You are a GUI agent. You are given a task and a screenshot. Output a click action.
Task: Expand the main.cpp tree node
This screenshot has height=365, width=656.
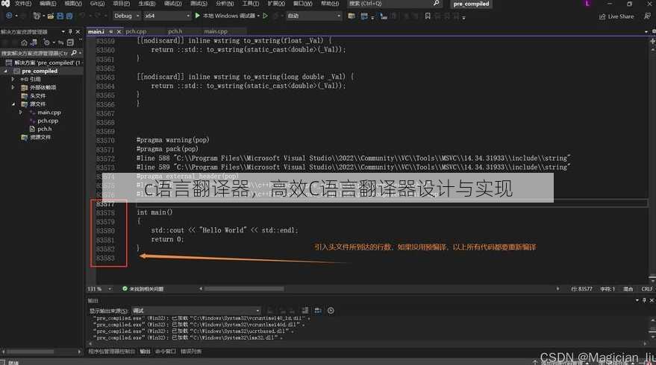click(x=20, y=112)
